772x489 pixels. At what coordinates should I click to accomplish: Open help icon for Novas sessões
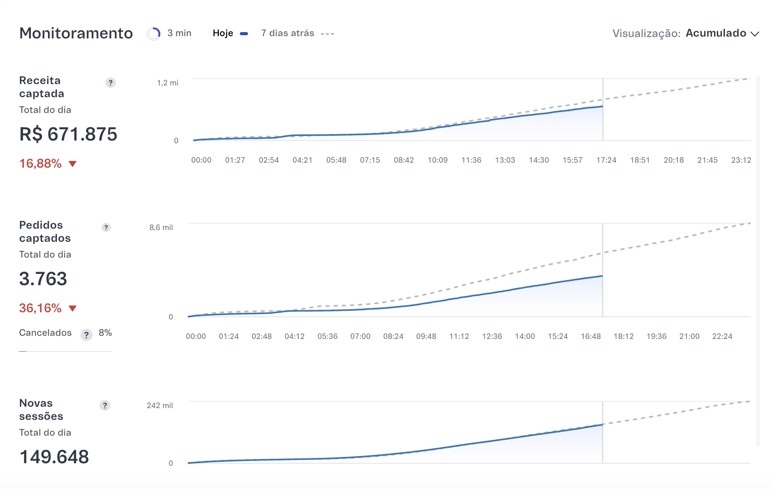click(105, 405)
